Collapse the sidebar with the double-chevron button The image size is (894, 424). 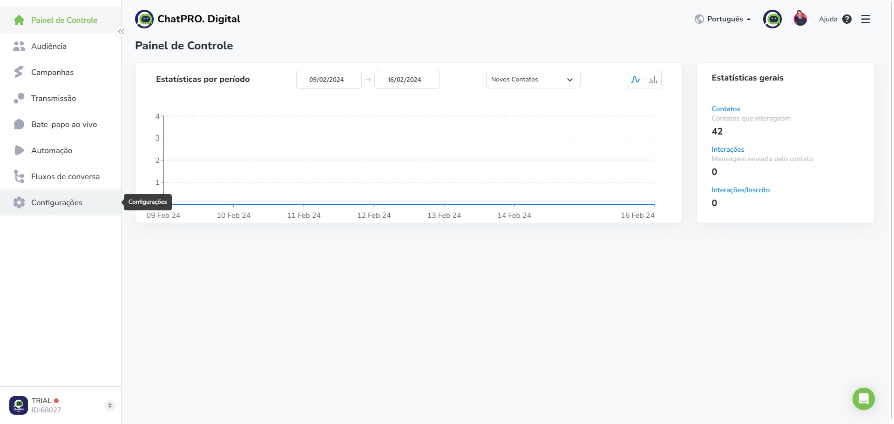coord(121,32)
